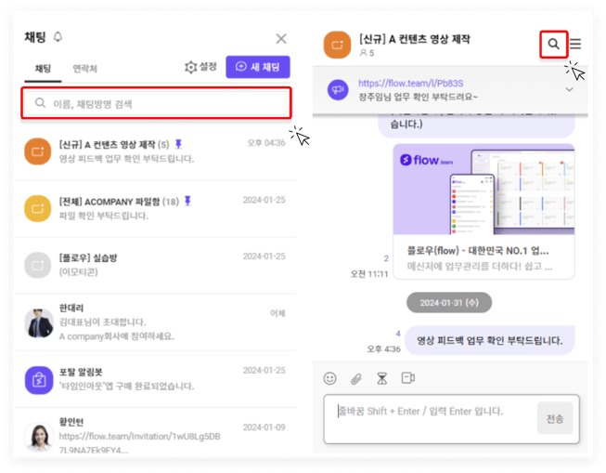Click the notification bell beside 채팅 title
606x473 pixels.
58,37
